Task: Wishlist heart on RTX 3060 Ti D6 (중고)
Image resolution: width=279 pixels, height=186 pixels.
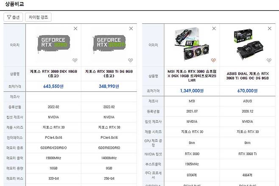Action: pyautogui.click(x=131, y=60)
